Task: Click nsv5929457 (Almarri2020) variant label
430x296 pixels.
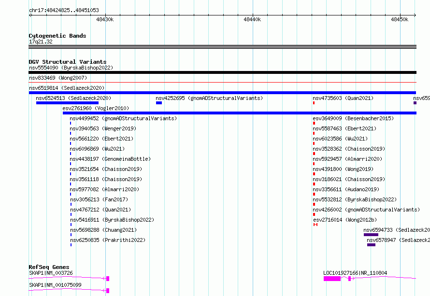Action: click(347, 159)
